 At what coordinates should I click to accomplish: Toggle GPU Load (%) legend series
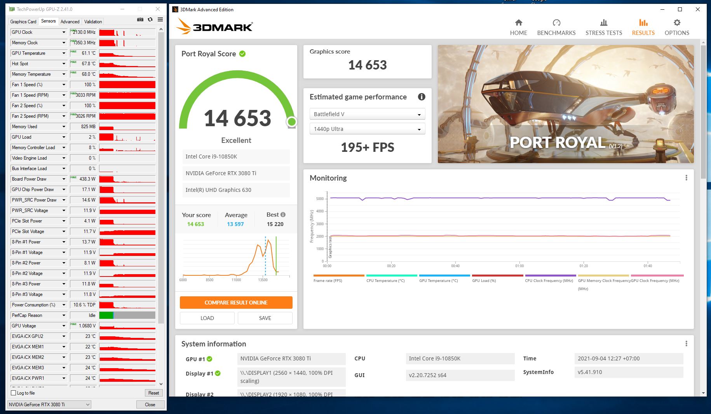[497, 278]
